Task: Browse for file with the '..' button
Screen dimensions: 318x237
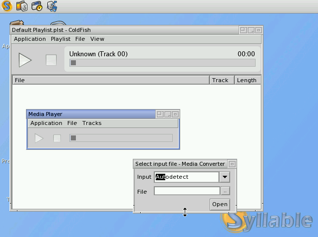Action: (225, 191)
